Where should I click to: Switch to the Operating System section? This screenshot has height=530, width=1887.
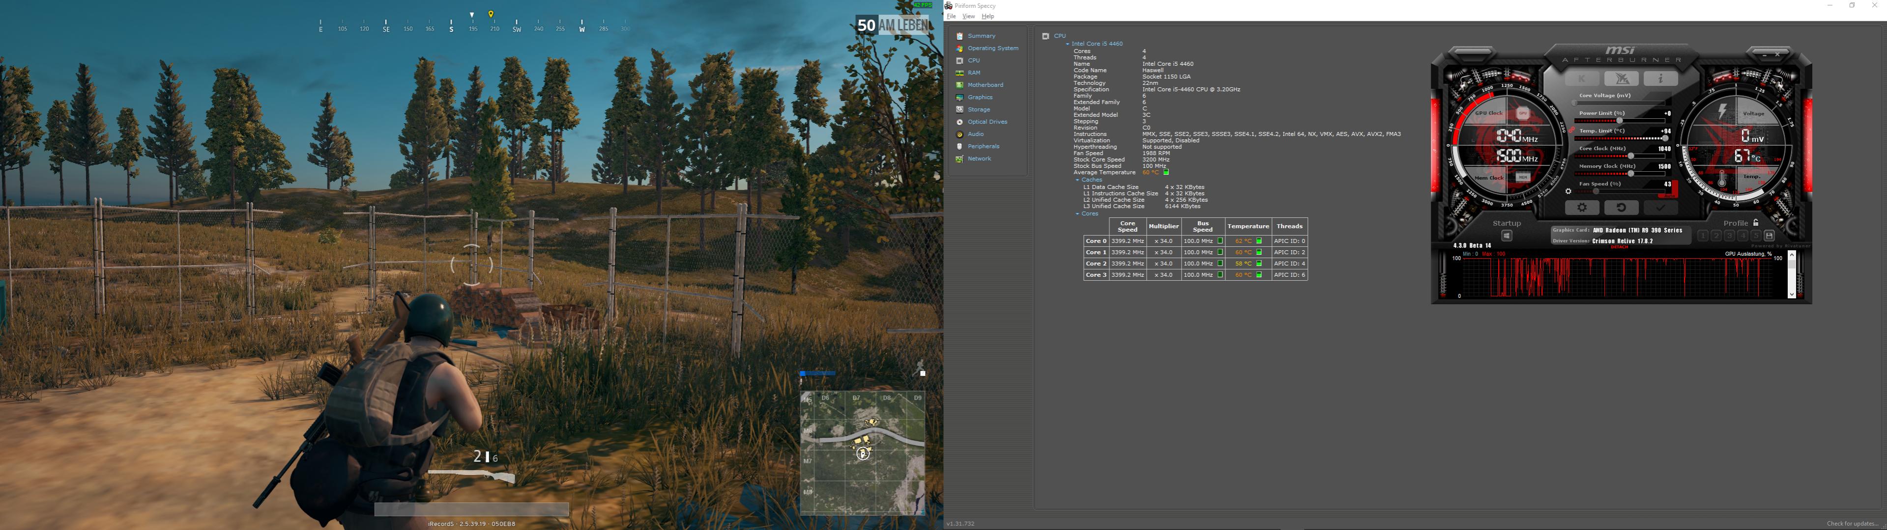point(992,48)
